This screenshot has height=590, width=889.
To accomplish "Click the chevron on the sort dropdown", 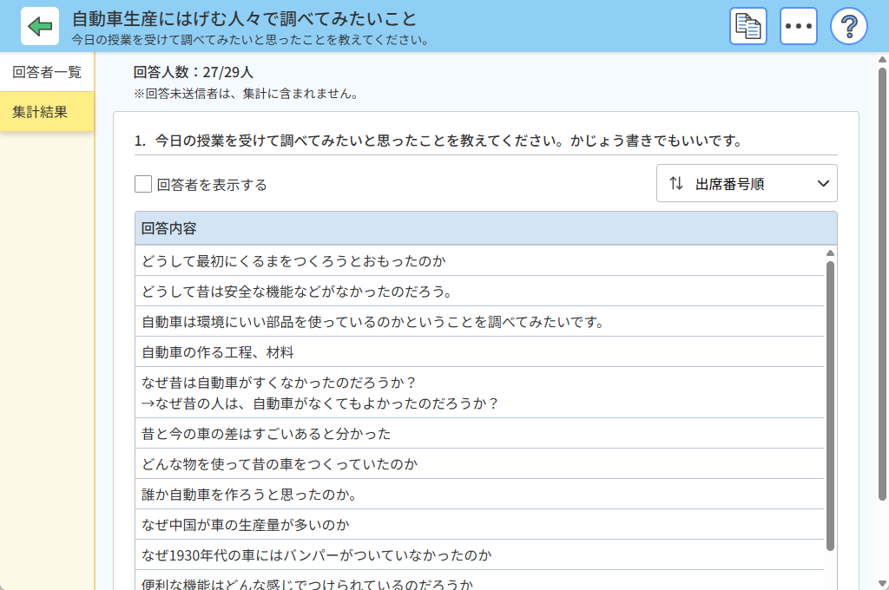I will pyautogui.click(x=823, y=184).
